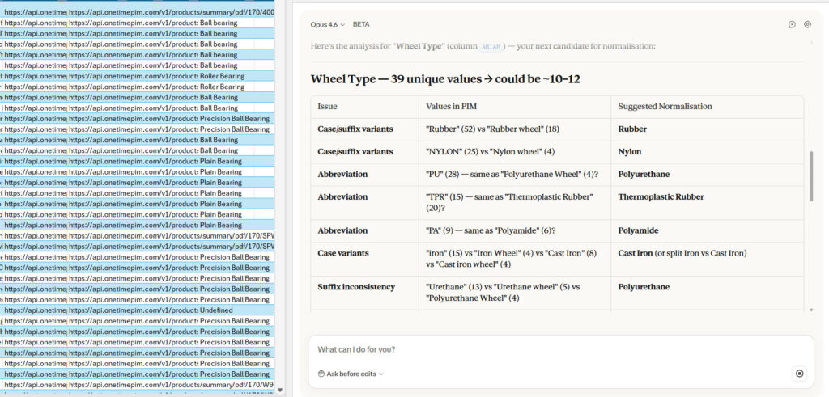Click the BETA label in header
This screenshot has height=397, width=829.
click(361, 24)
